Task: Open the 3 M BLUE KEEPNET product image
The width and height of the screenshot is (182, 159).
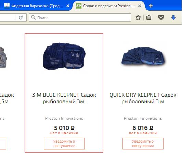Action: (x=64, y=56)
